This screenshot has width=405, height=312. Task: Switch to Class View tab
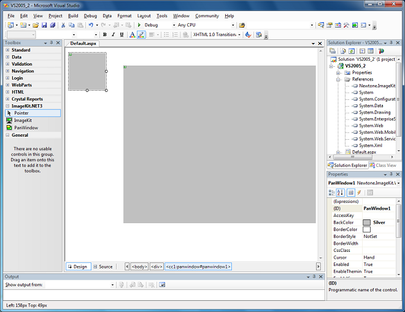click(383, 165)
